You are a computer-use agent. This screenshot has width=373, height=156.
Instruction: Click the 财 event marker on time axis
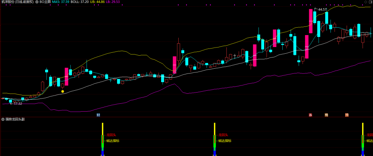[98, 115]
